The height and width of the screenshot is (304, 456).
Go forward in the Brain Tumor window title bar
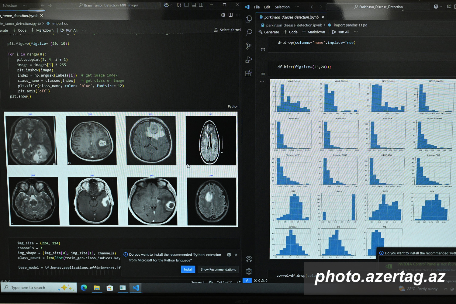pos(50,5)
